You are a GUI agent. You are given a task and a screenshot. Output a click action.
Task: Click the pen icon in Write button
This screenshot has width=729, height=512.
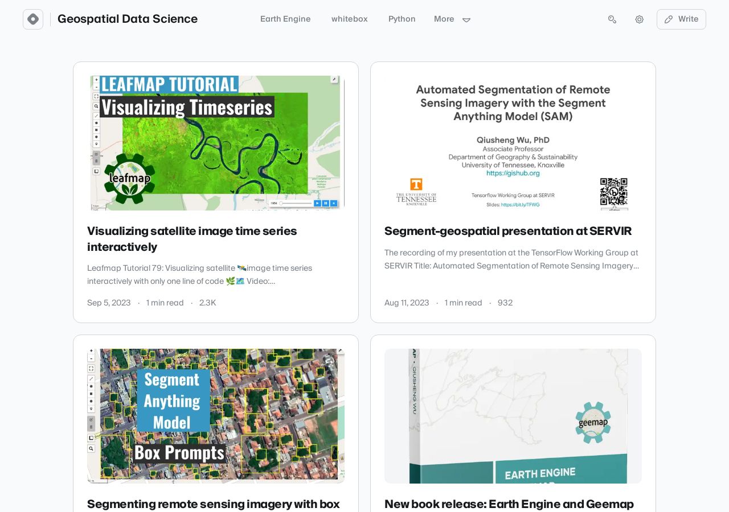click(x=669, y=19)
